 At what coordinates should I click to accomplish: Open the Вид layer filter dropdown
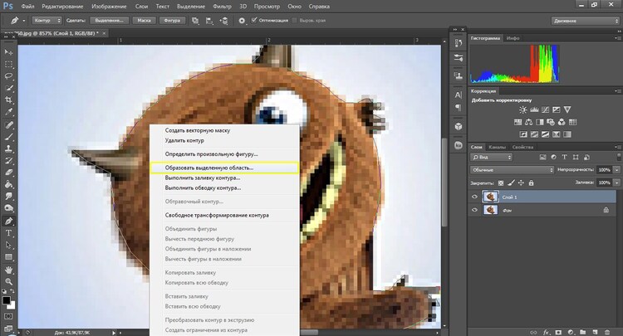click(492, 158)
